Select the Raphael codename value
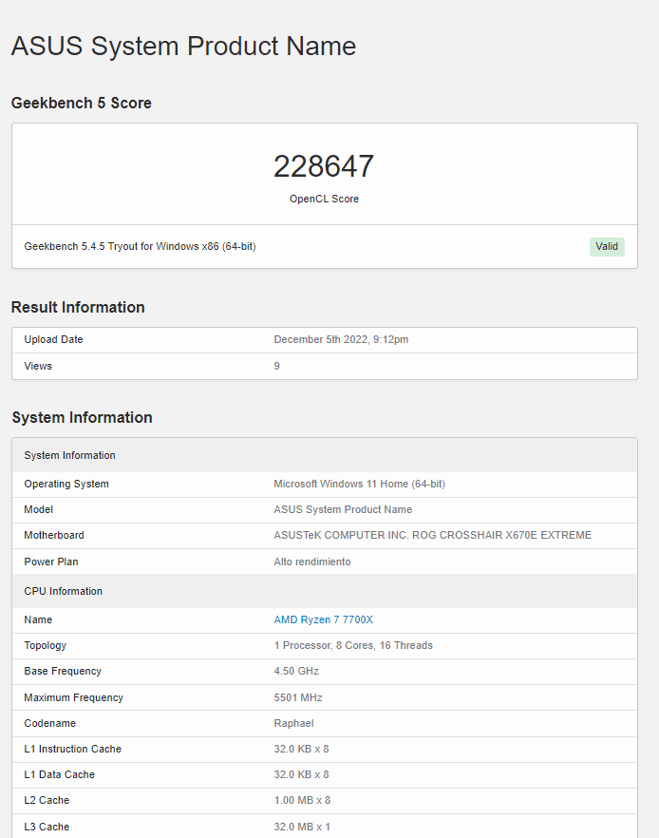659x838 pixels. [x=293, y=723]
